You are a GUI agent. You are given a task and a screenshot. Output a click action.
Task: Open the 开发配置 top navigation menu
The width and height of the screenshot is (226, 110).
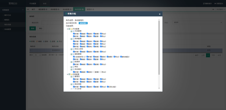coord(33,3)
